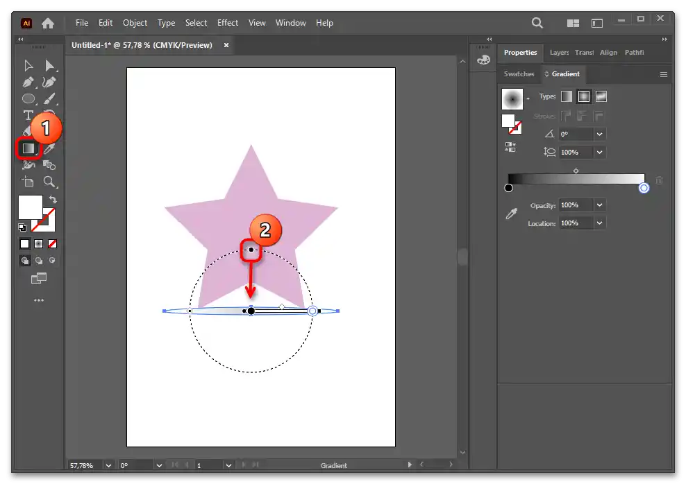
Task: Set fill to None in toolbar
Action: 52,244
